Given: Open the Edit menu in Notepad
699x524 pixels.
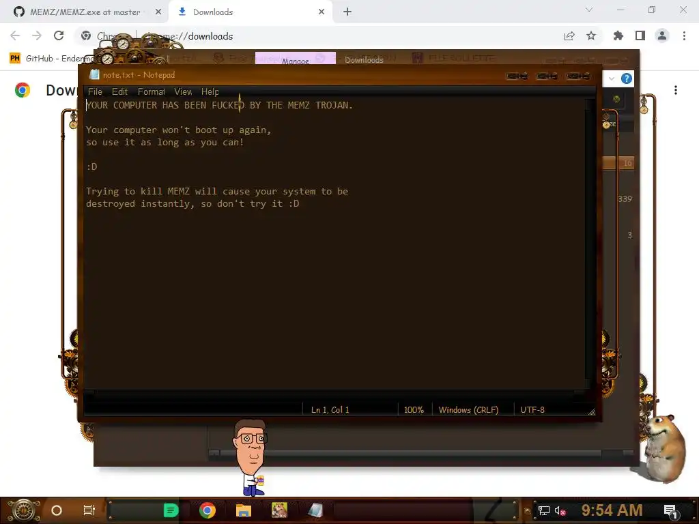Looking at the screenshot, I should point(119,92).
